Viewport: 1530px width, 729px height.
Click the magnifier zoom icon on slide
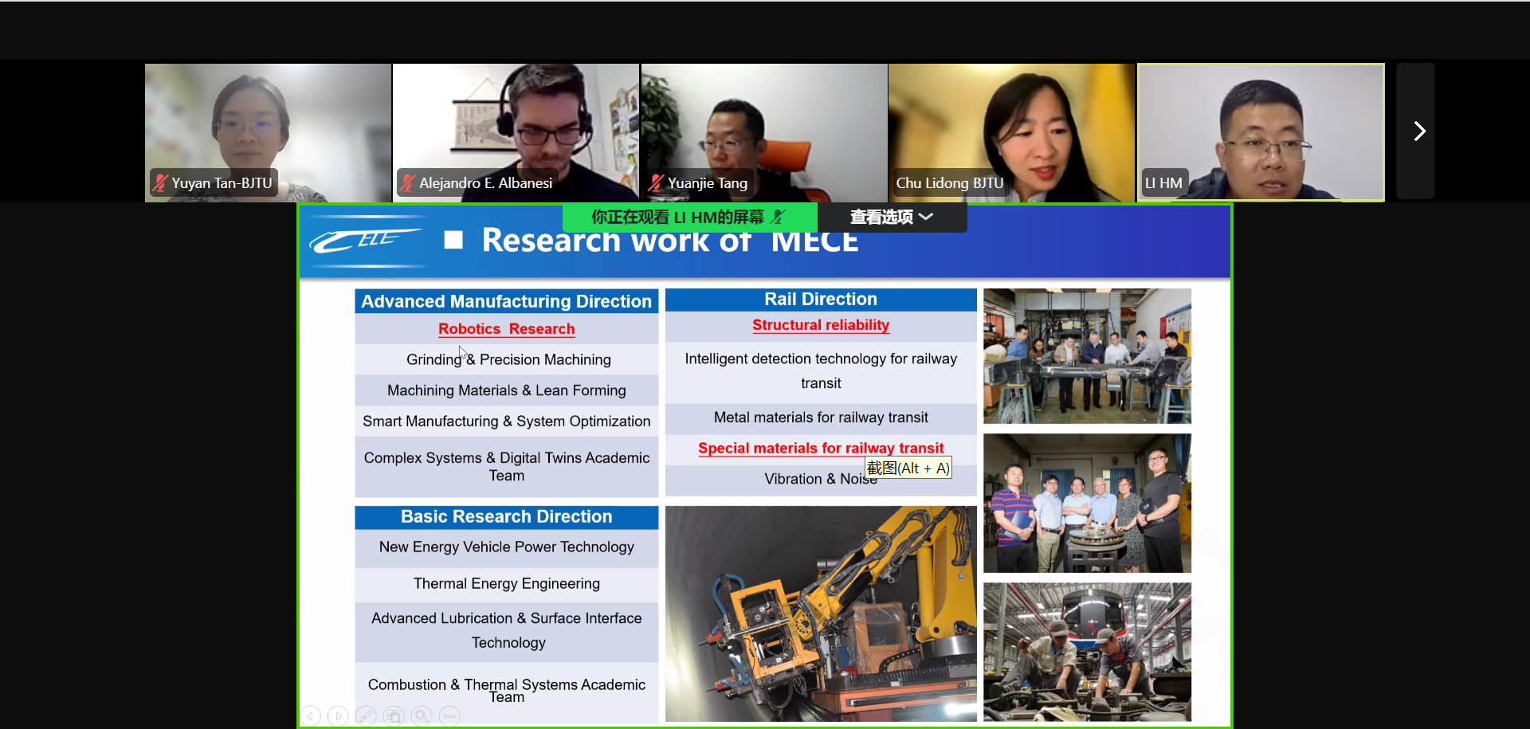(x=422, y=716)
